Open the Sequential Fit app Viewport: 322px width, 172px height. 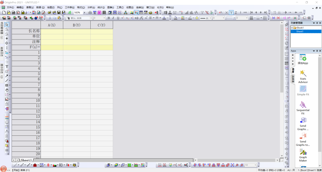(303, 108)
